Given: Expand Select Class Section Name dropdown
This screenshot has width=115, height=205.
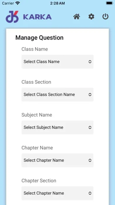Looking at the screenshot, I should coord(58,95).
